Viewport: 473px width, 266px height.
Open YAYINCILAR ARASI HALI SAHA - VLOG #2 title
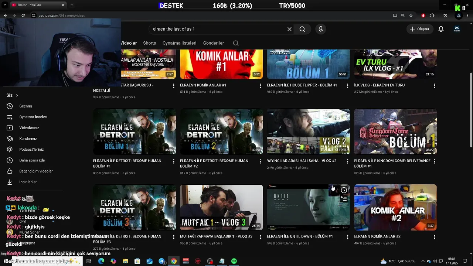pos(302,161)
